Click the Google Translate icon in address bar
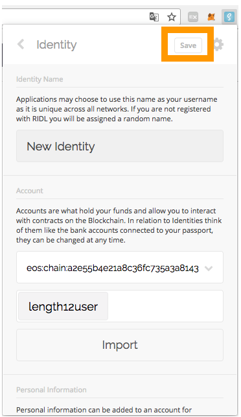The image size is (241, 417). [154, 17]
